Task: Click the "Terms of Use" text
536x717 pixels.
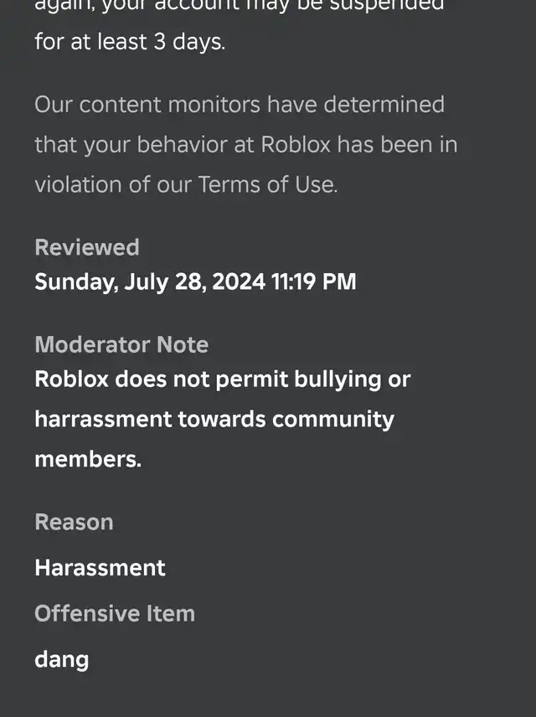Action: pyautogui.click(x=267, y=184)
